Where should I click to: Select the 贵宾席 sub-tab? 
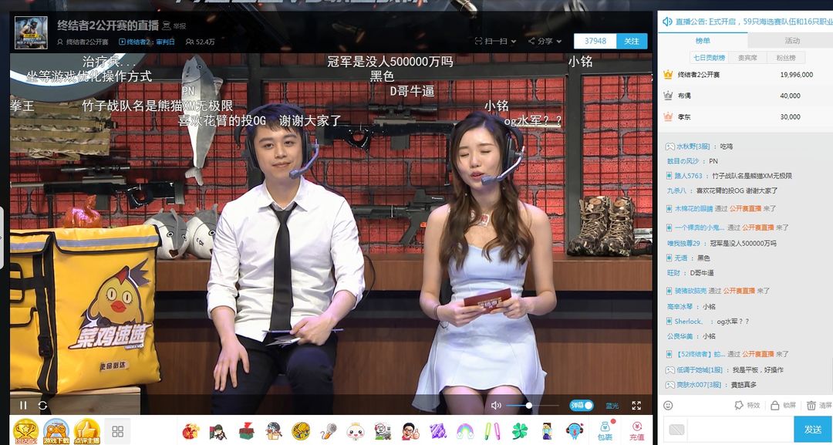pos(747,57)
